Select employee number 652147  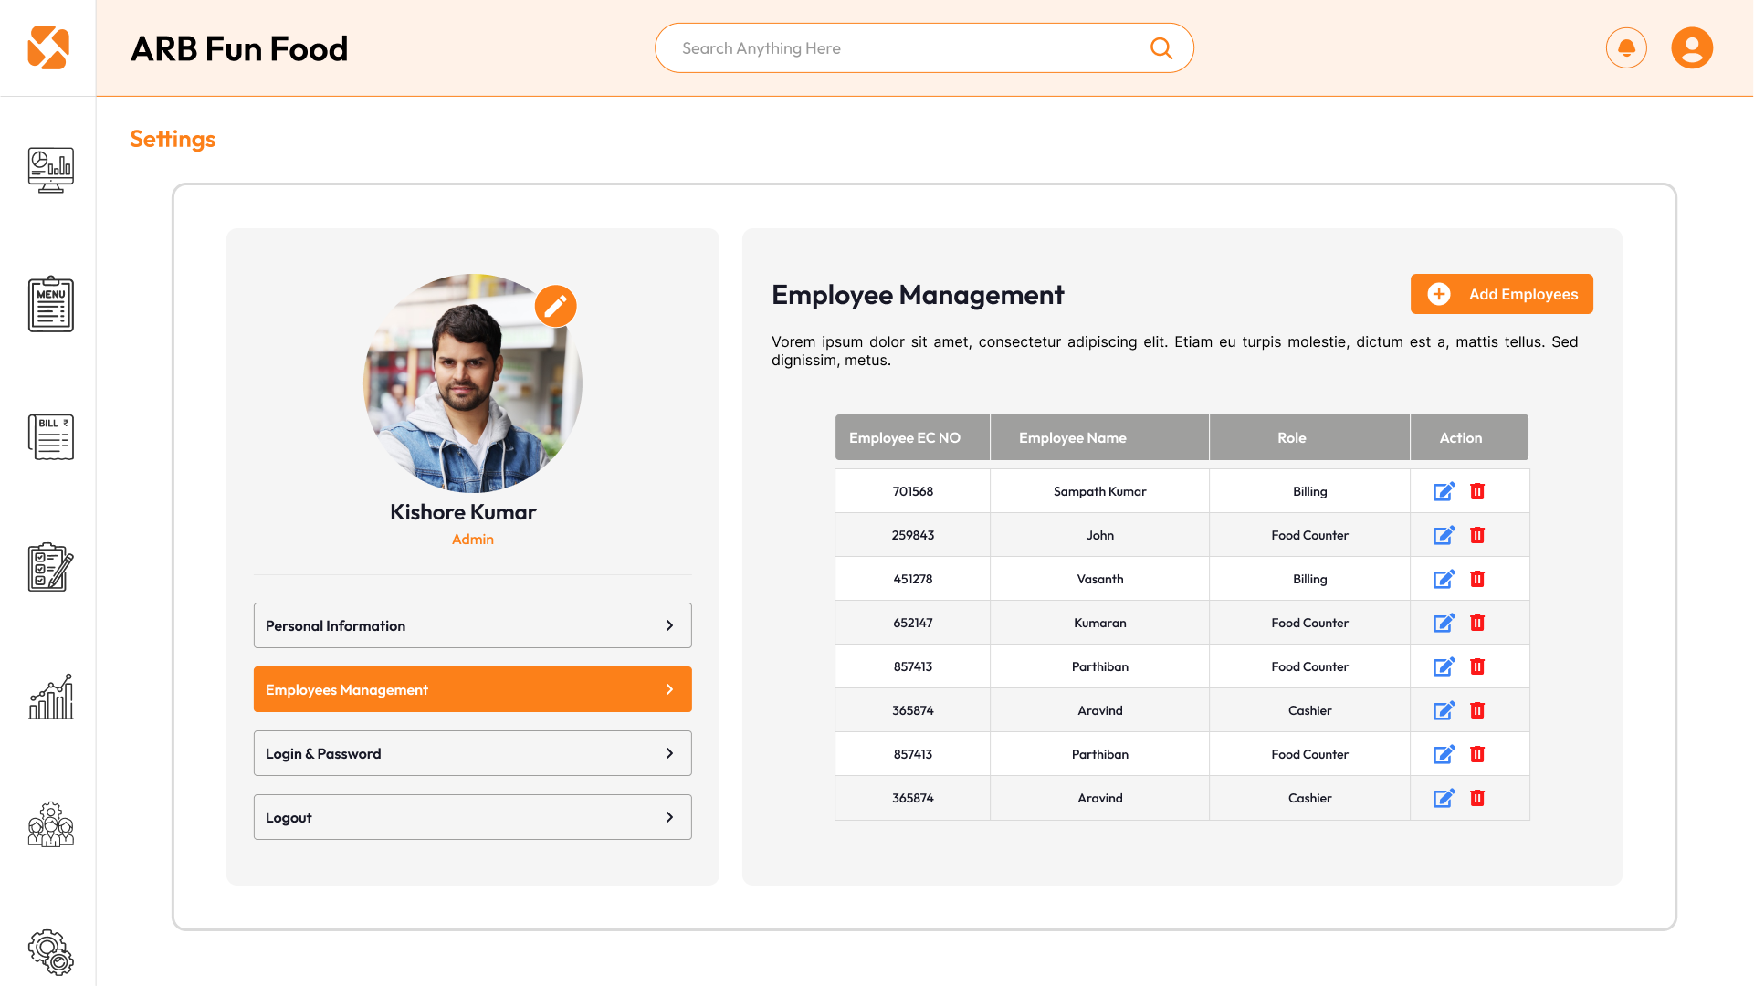pyautogui.click(x=912, y=623)
